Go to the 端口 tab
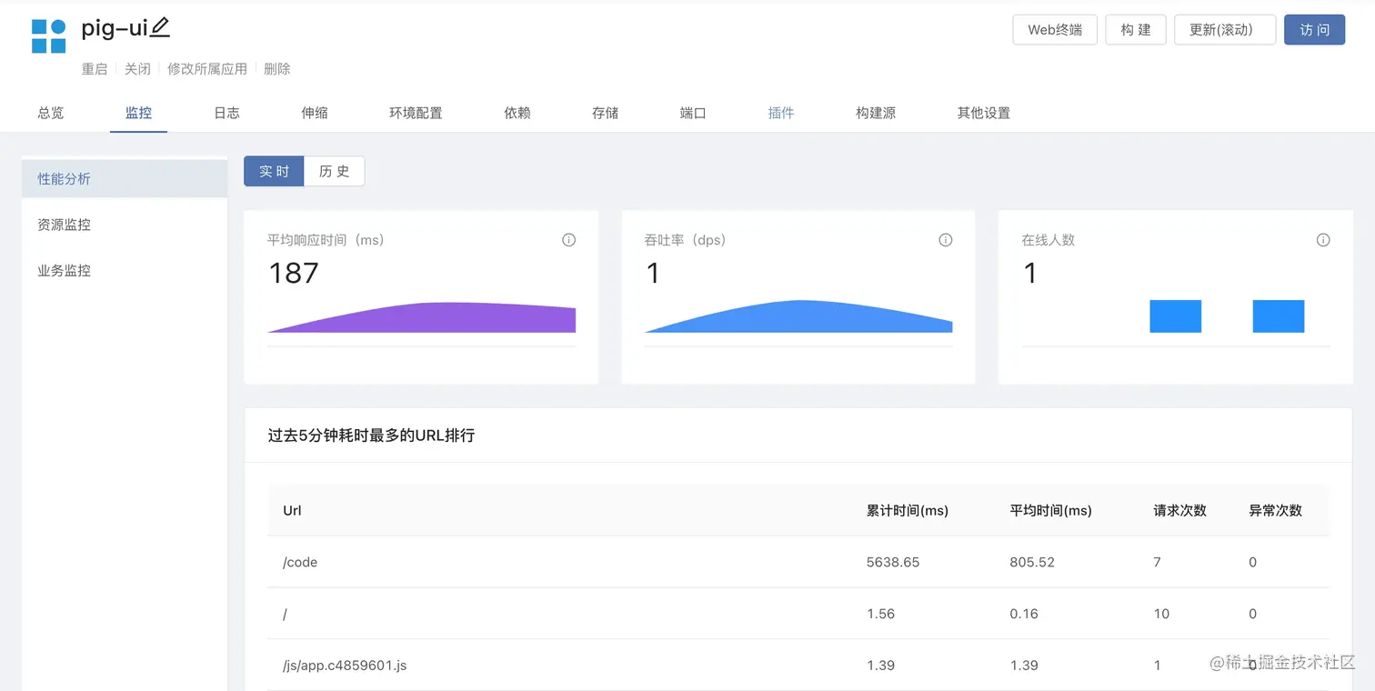Viewport: 1375px width, 691px height. [x=693, y=113]
